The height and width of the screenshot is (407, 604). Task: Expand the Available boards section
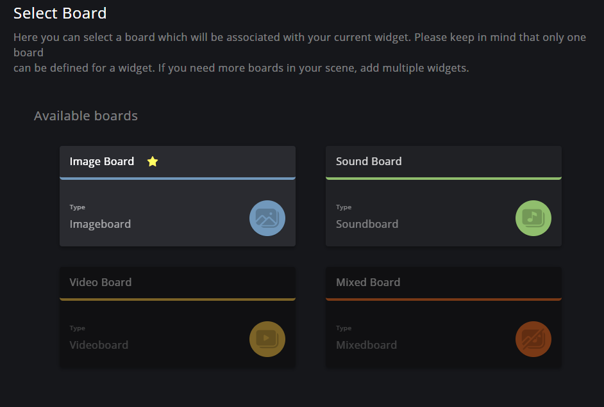pyautogui.click(x=86, y=116)
